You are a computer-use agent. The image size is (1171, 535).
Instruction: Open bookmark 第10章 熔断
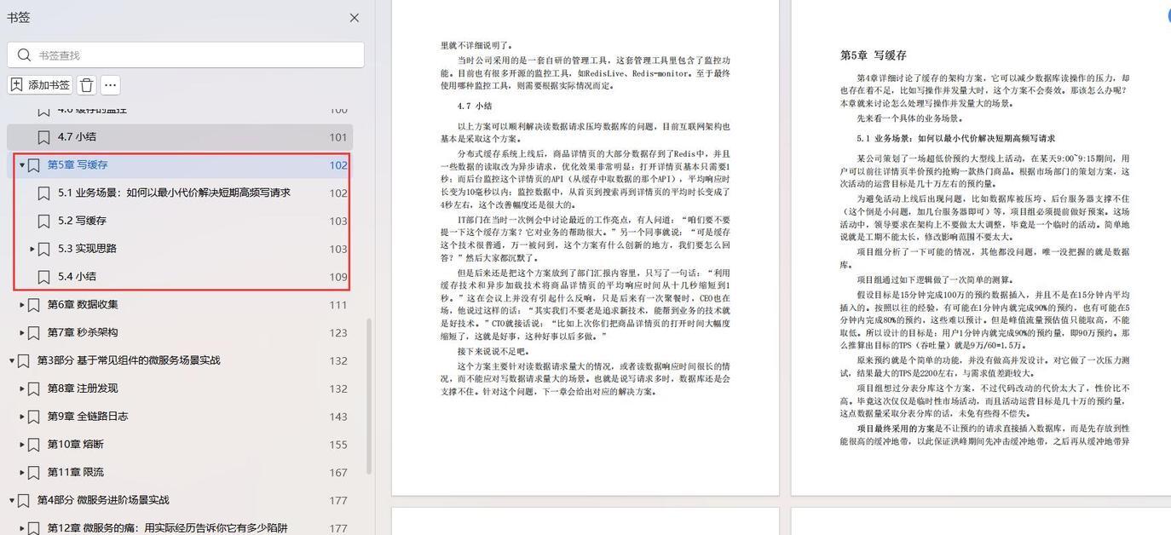76,444
